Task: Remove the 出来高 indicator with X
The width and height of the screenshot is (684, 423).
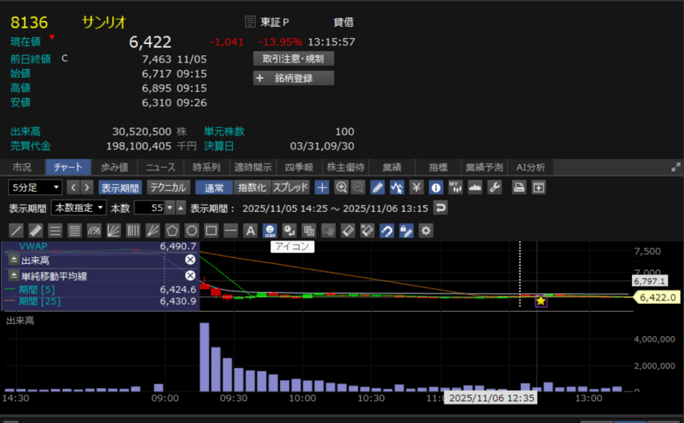Action: (190, 260)
